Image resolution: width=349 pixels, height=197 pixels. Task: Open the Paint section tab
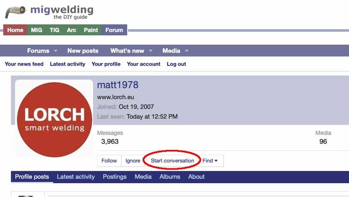point(91,30)
